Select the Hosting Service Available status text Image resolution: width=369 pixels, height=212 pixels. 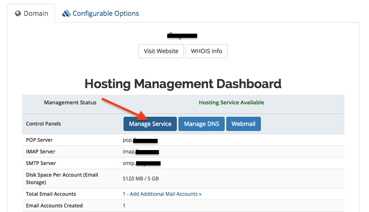pos(231,102)
